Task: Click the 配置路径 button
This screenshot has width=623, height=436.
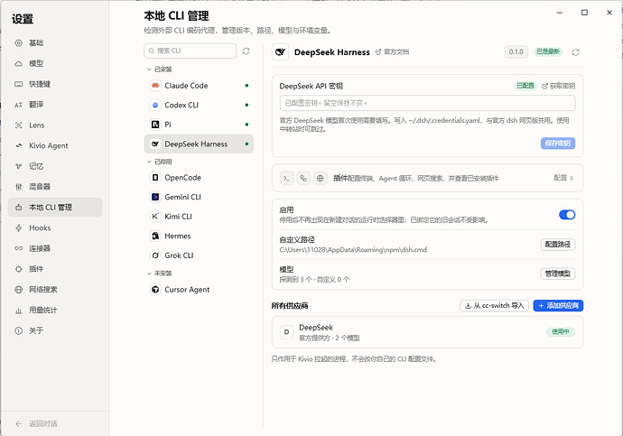Action: [x=558, y=245]
